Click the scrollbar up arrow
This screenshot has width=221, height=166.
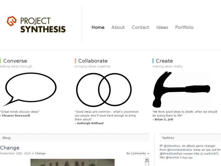coord(147,160)
